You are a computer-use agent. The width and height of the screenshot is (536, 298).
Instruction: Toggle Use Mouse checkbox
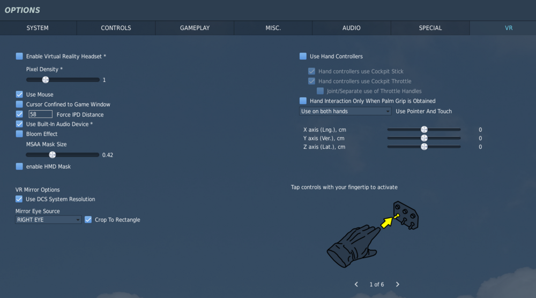tap(19, 95)
